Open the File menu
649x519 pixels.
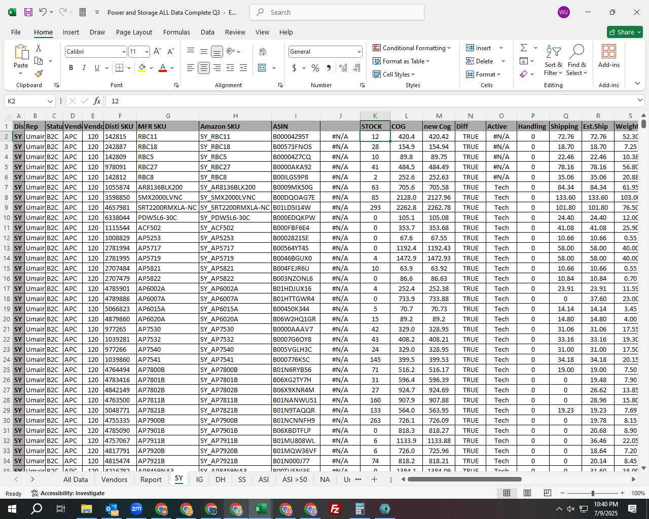16,32
